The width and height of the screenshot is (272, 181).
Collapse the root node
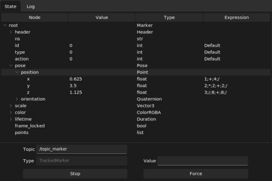(x=5, y=25)
